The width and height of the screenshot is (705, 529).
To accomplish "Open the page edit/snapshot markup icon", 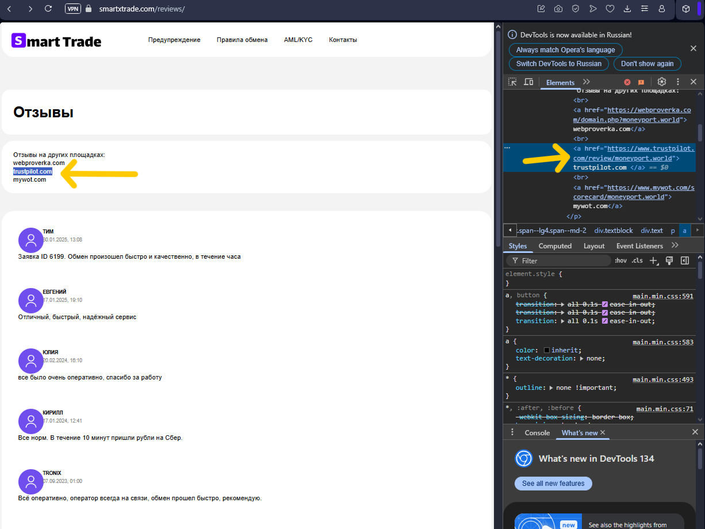I will (541, 9).
